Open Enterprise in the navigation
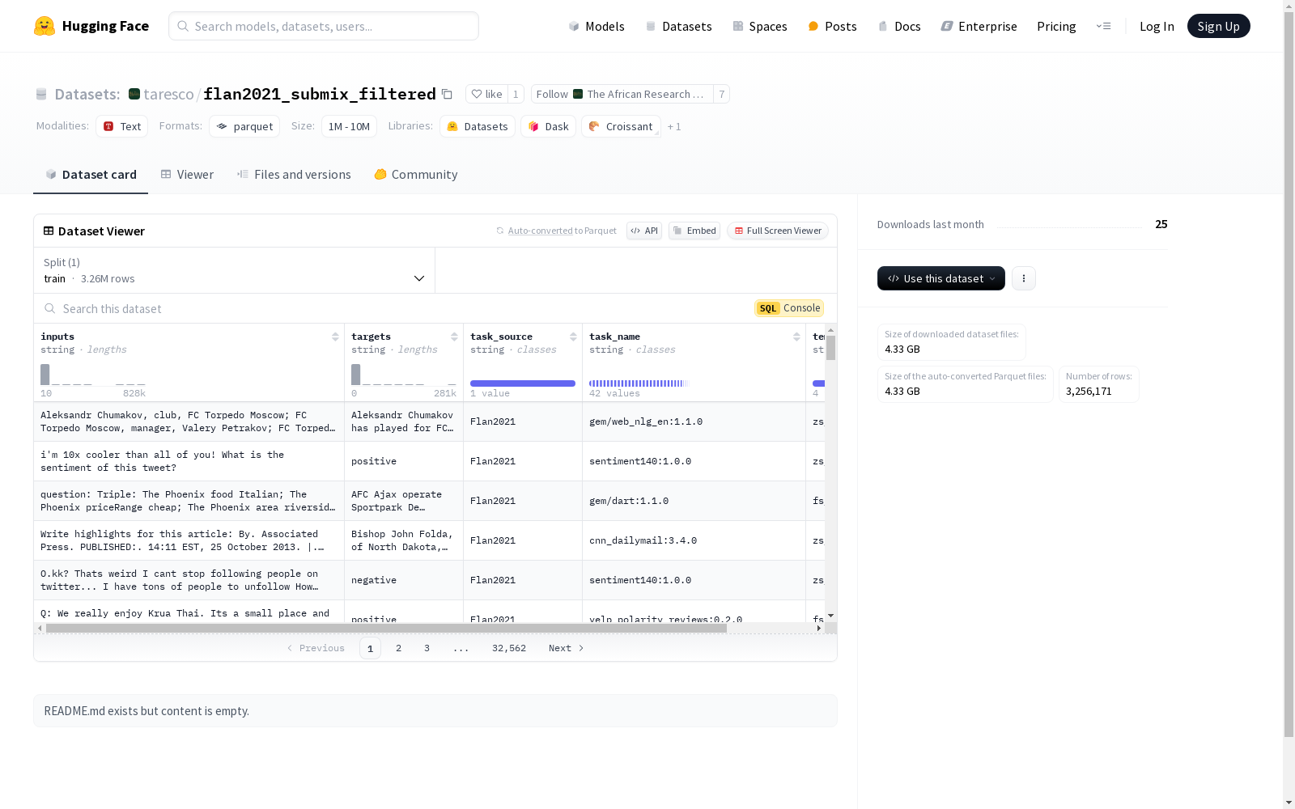This screenshot has width=1295, height=809. (x=979, y=26)
